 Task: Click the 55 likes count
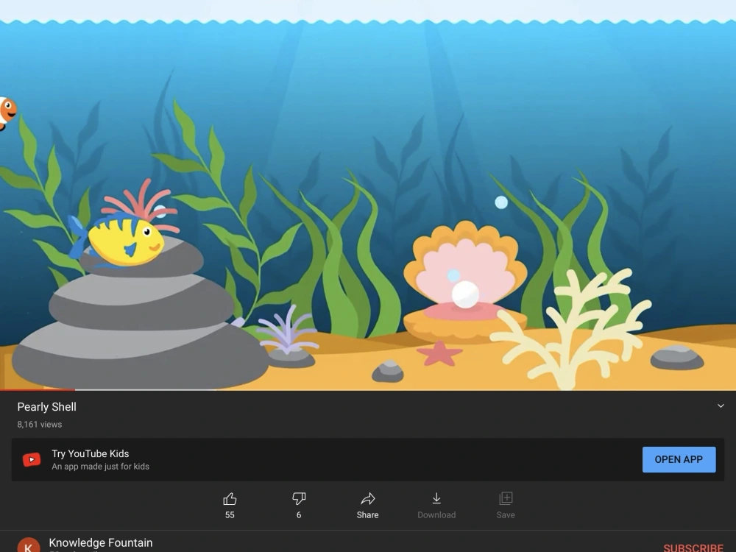pos(230,515)
